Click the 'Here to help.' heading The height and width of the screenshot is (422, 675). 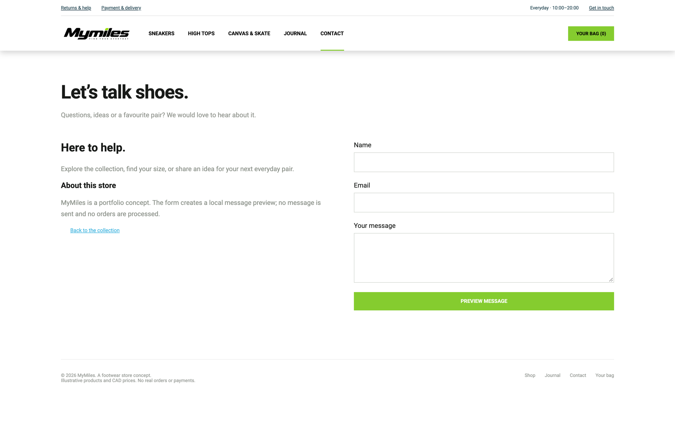pyautogui.click(x=93, y=148)
